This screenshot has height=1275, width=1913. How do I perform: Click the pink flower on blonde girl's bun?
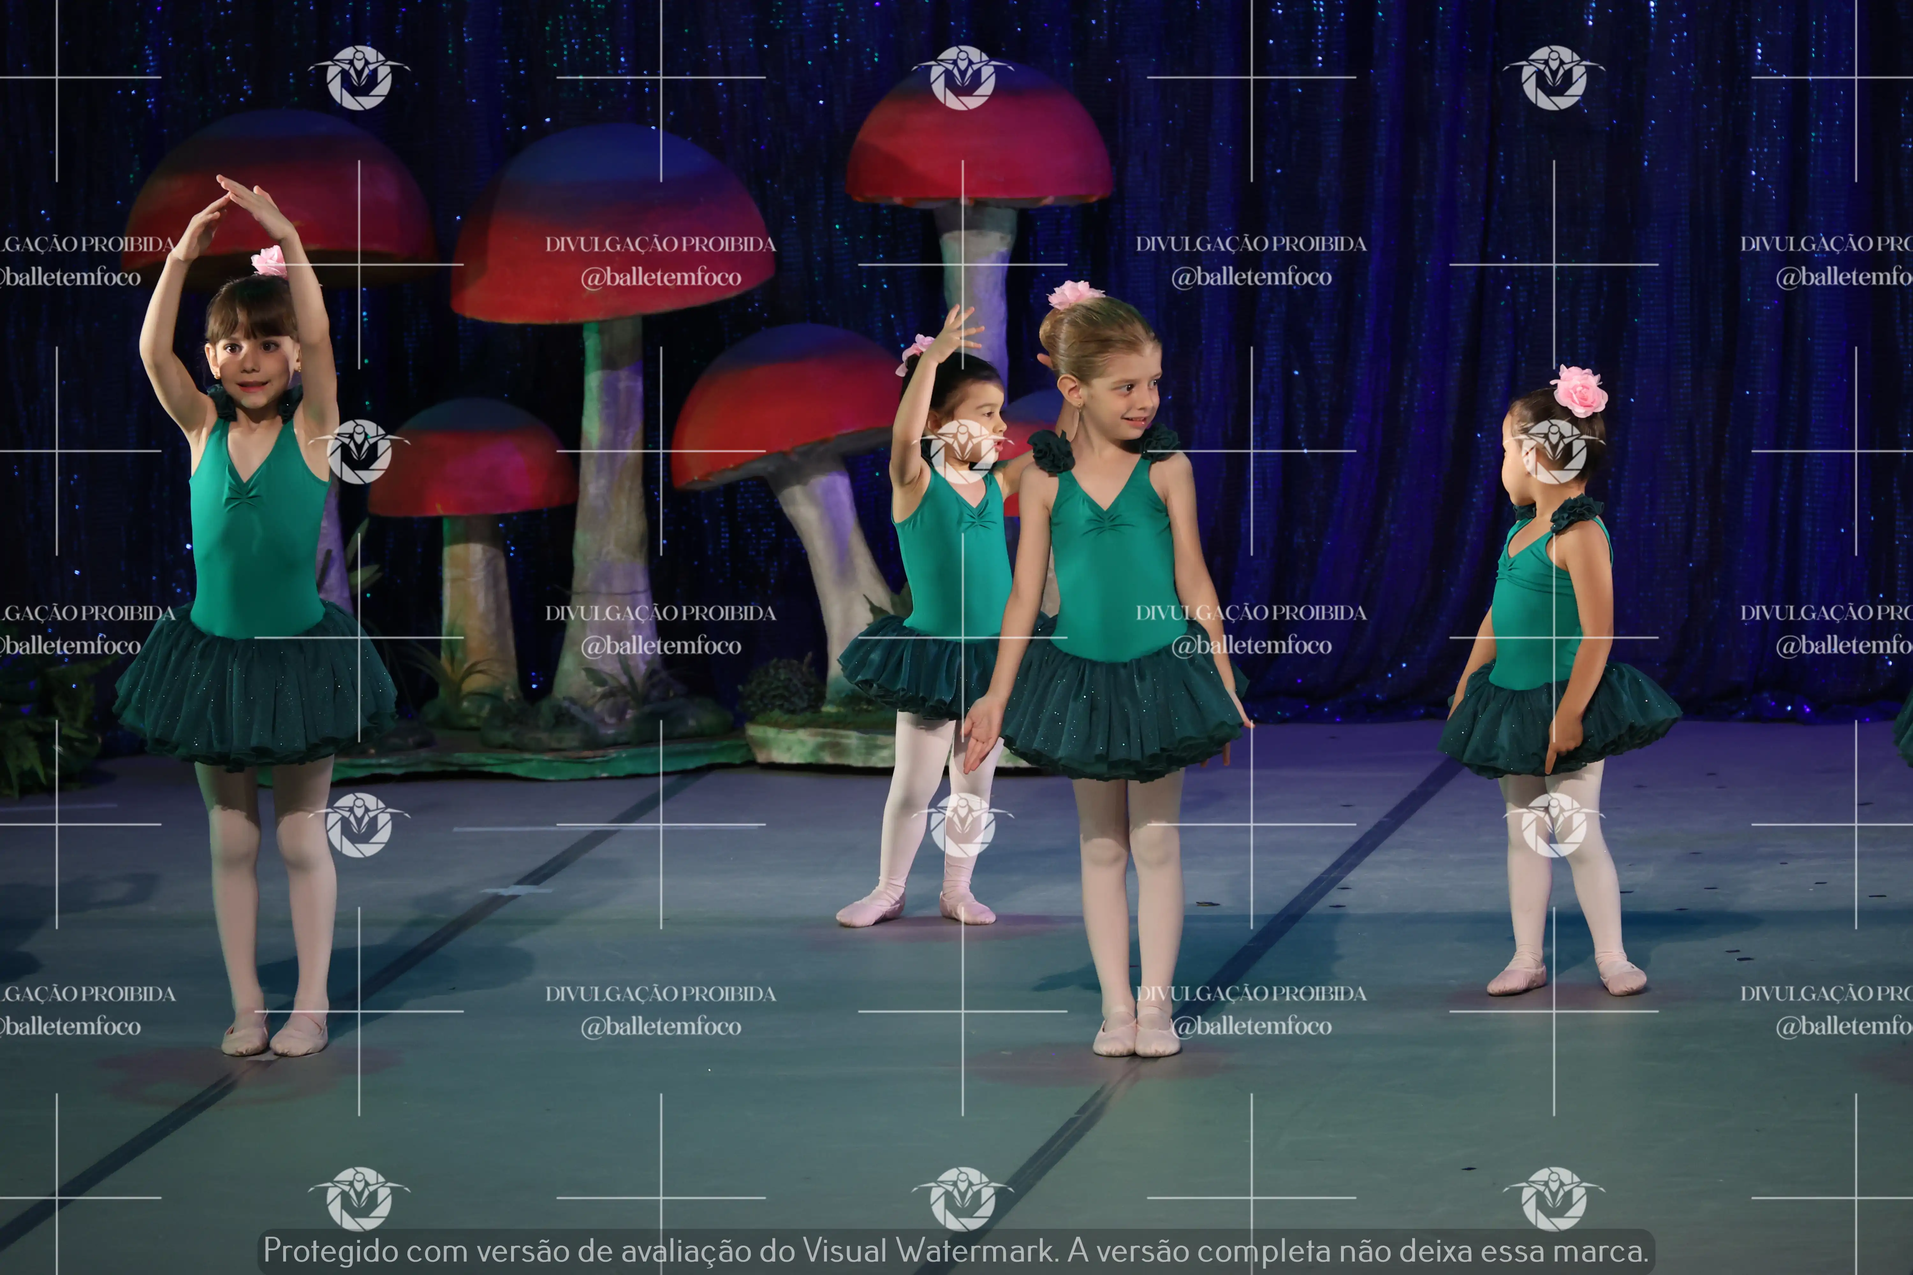[1074, 294]
